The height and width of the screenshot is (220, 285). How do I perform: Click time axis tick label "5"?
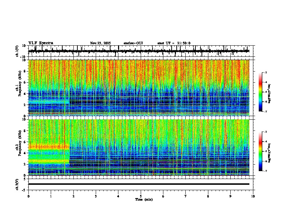141,196
